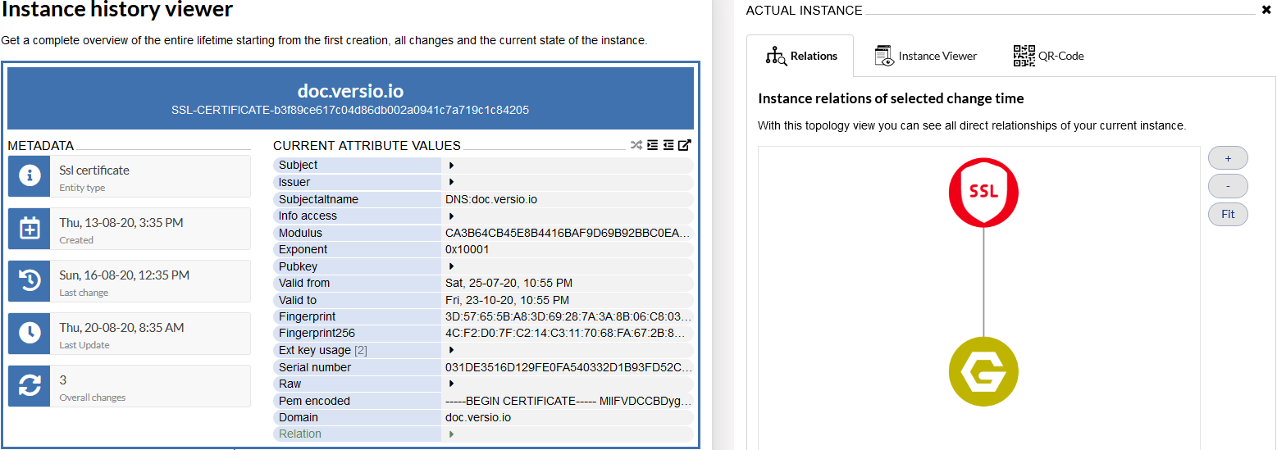Click Last Update date Thu, 20-08-20
The width and height of the screenshot is (1277, 450).
(x=122, y=328)
